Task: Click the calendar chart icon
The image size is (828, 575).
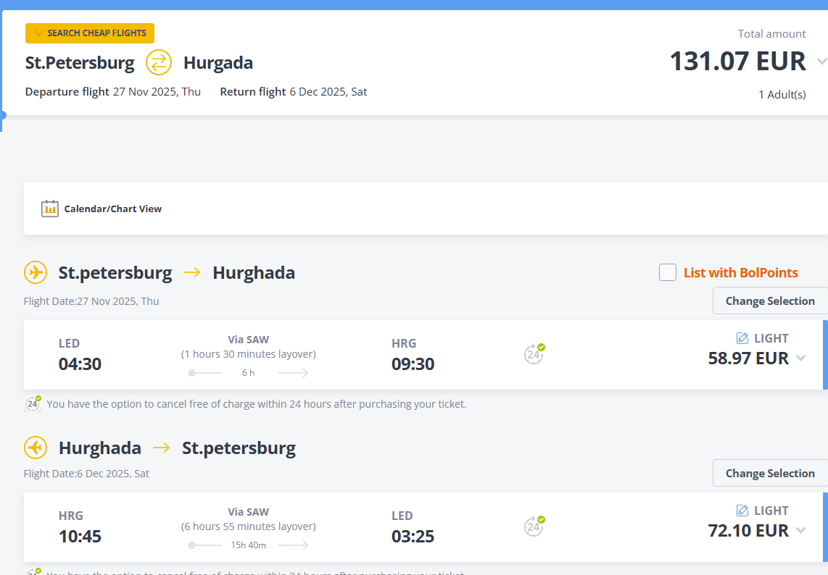Action: point(50,209)
